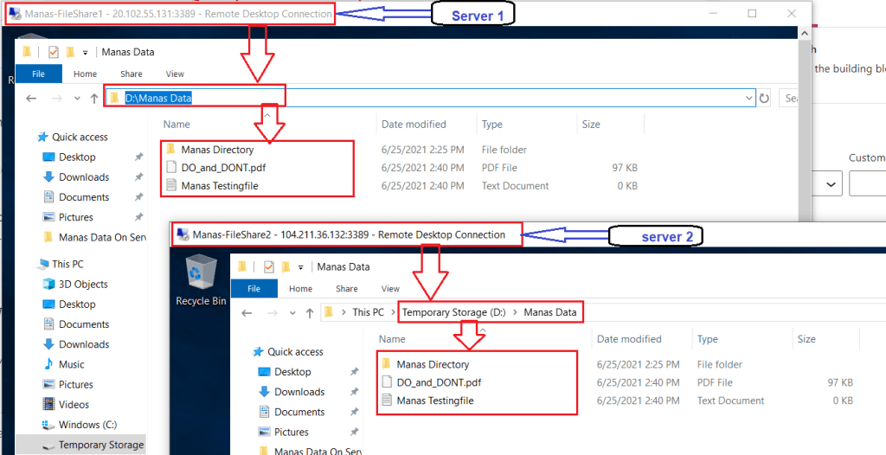Click This PC breadcrumb in Server 2 address bar
The width and height of the screenshot is (886, 455).
coord(368,312)
